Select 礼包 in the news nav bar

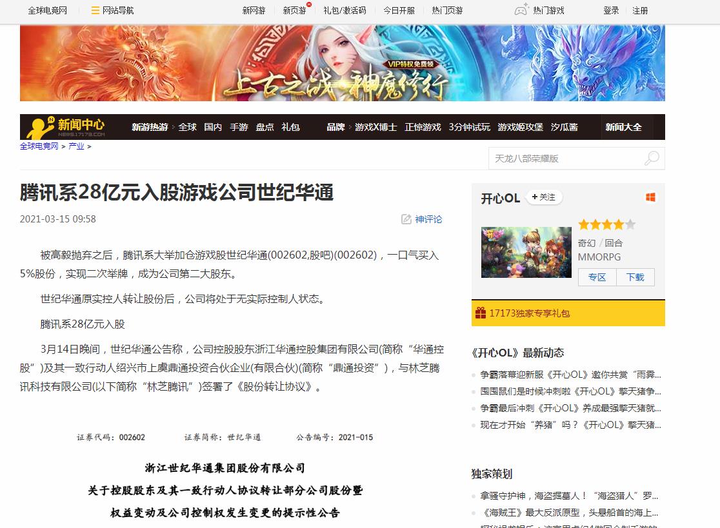pos(291,127)
